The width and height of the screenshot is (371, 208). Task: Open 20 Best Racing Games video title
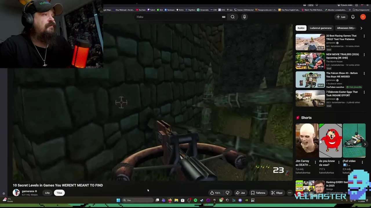click(341, 38)
